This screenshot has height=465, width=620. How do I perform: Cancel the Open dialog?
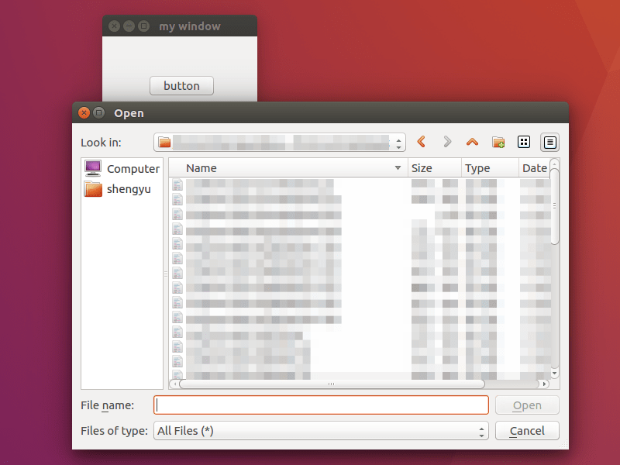coord(527,430)
